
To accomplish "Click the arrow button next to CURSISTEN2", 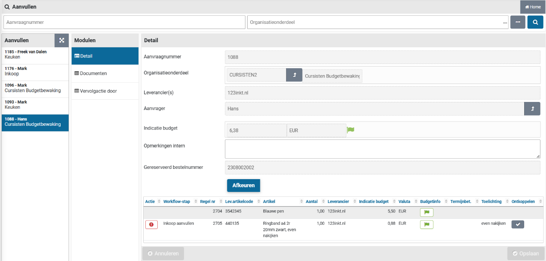I will 294,75.
